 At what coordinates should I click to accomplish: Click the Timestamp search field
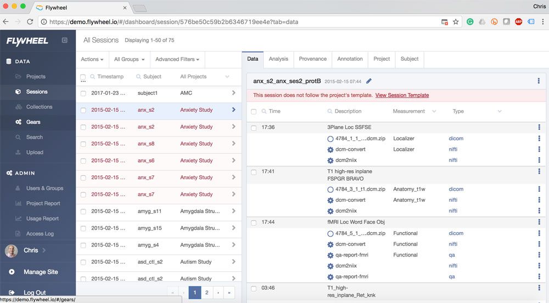pyautogui.click(x=110, y=77)
